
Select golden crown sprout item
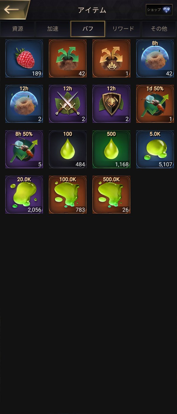tap(112, 59)
